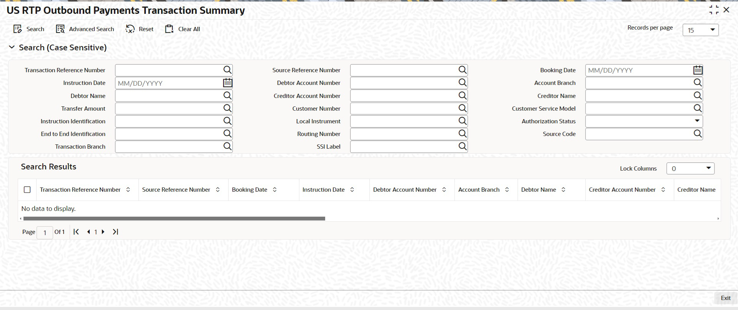Open lookup for SSI Label
The image size is (738, 310).
pos(463,146)
